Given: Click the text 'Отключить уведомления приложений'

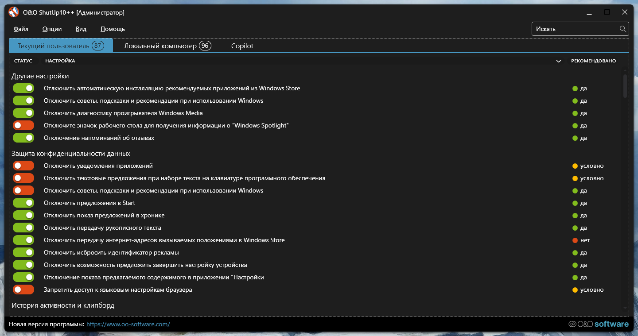Looking at the screenshot, I should coord(98,166).
